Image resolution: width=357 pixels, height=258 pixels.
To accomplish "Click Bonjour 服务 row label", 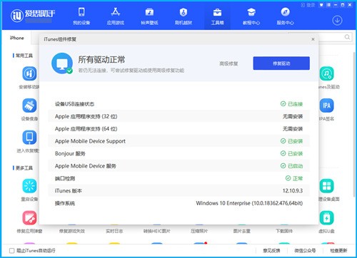I will (x=70, y=153).
